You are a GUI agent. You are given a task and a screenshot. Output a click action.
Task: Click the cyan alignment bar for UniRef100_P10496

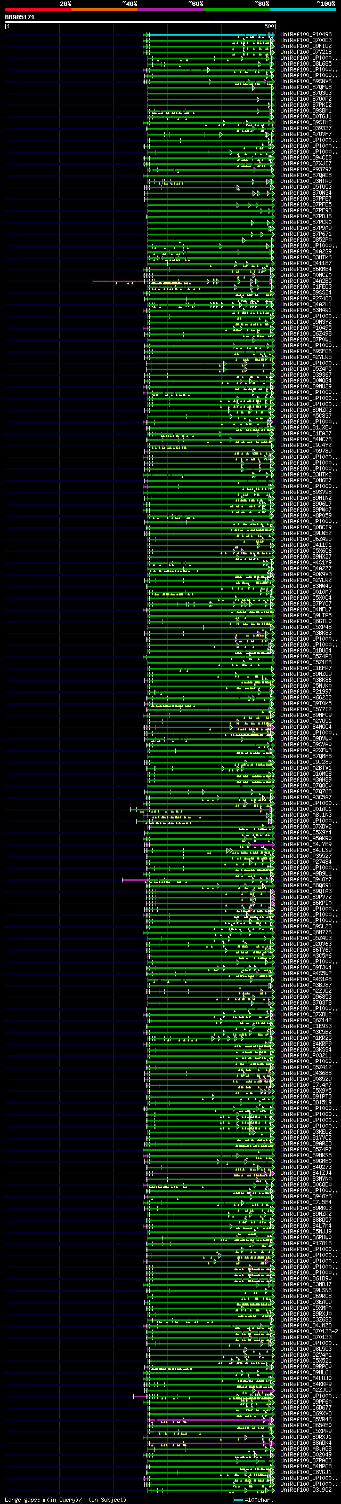(211, 35)
